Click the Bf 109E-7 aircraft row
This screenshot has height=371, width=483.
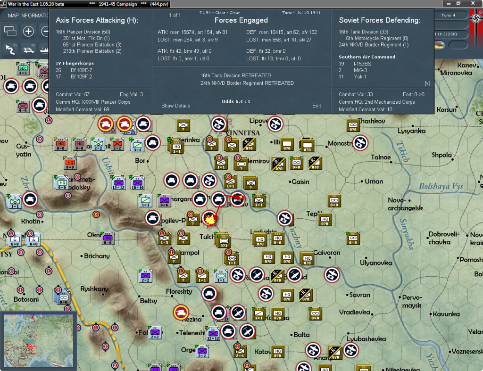pos(74,70)
